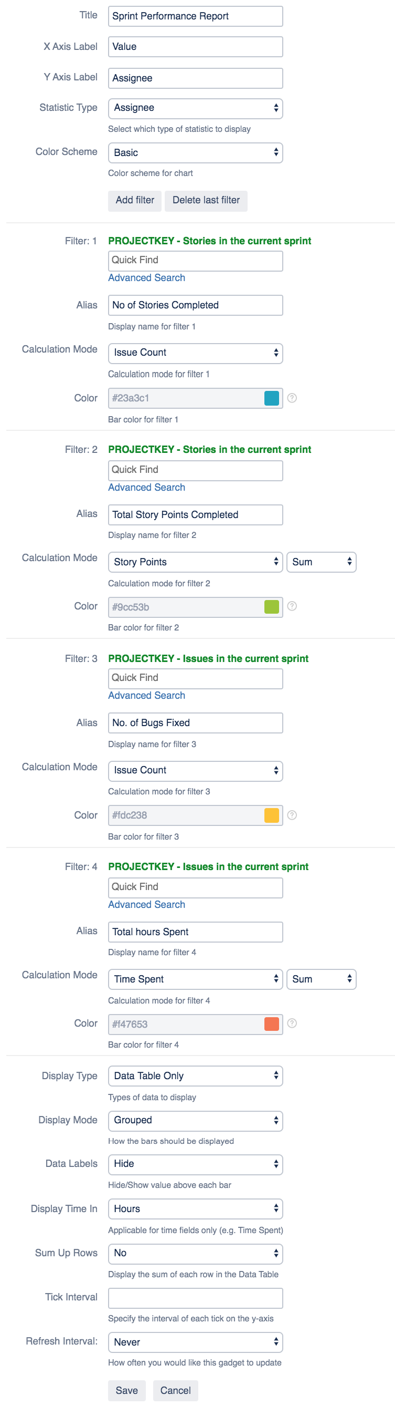Image resolution: width=395 pixels, height=1406 pixels.
Task: Open the orange color swatch for filter 4
Action: [271, 1024]
